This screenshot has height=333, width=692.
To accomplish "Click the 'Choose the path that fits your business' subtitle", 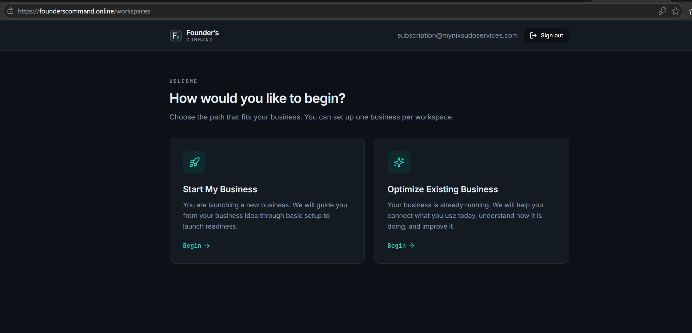I will point(312,117).
